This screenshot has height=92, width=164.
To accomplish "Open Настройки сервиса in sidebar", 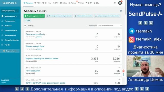I will point(12,40).
